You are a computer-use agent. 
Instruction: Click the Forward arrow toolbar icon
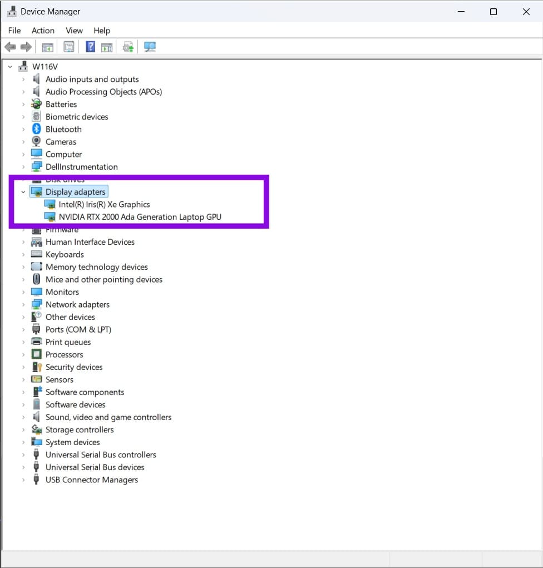(26, 47)
